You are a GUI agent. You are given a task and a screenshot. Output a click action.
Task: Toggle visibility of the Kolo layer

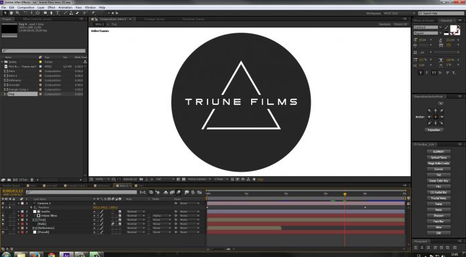tap(3, 224)
